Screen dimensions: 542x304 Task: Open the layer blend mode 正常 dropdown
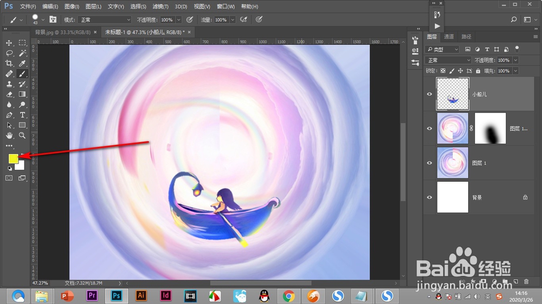tap(448, 60)
